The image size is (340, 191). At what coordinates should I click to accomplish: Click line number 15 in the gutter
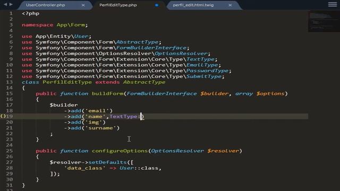click(x=10, y=93)
